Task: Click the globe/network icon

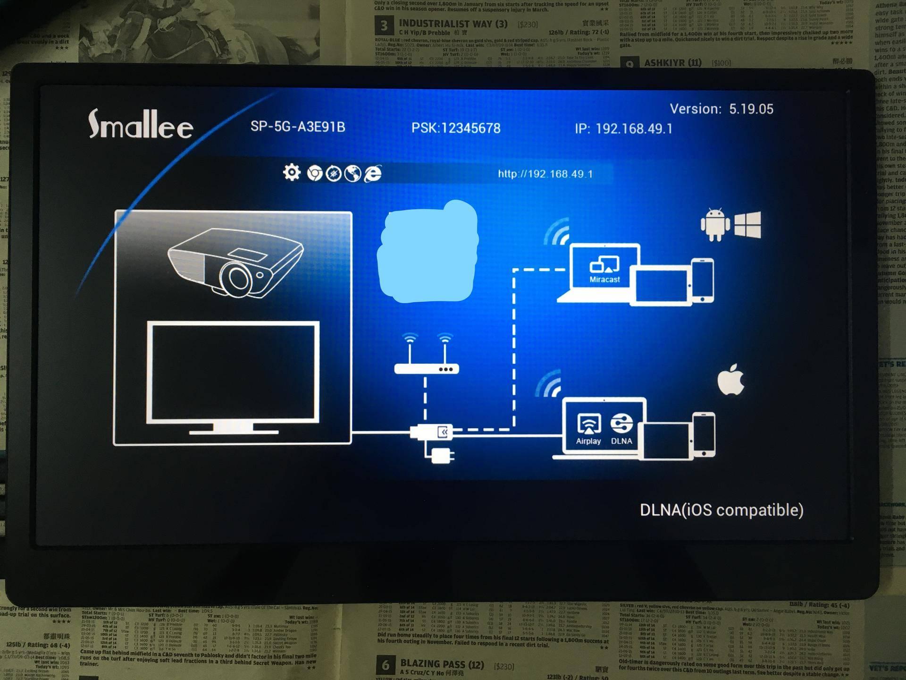Action: (x=356, y=174)
